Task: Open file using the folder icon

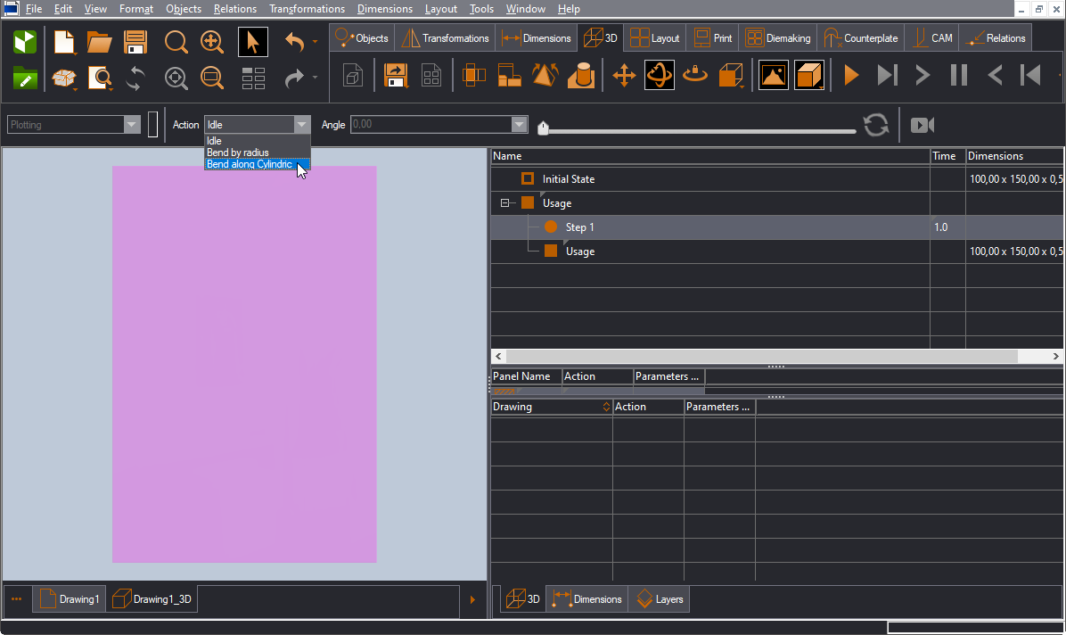Action: [99, 42]
